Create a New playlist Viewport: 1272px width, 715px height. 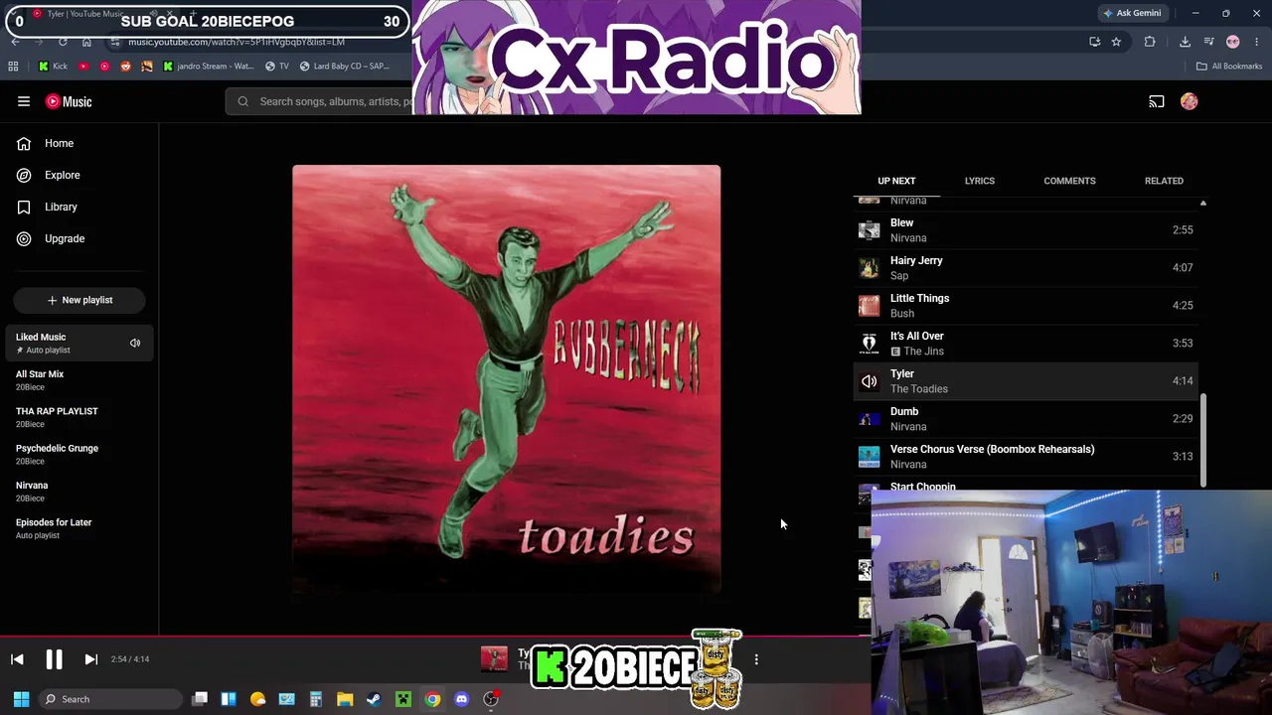79,300
